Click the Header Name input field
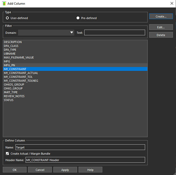Viewport: 176px width, 175px height. tap(85, 160)
